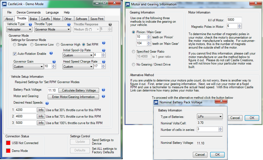Click red Demo Mode indicator
263x160 pixels.
tap(8, 151)
